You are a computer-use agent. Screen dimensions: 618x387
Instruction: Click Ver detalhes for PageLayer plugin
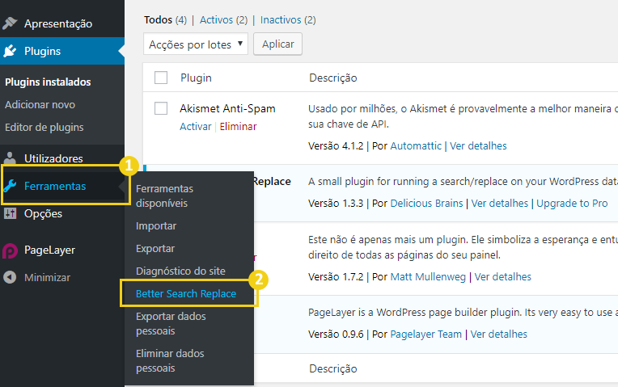point(498,334)
